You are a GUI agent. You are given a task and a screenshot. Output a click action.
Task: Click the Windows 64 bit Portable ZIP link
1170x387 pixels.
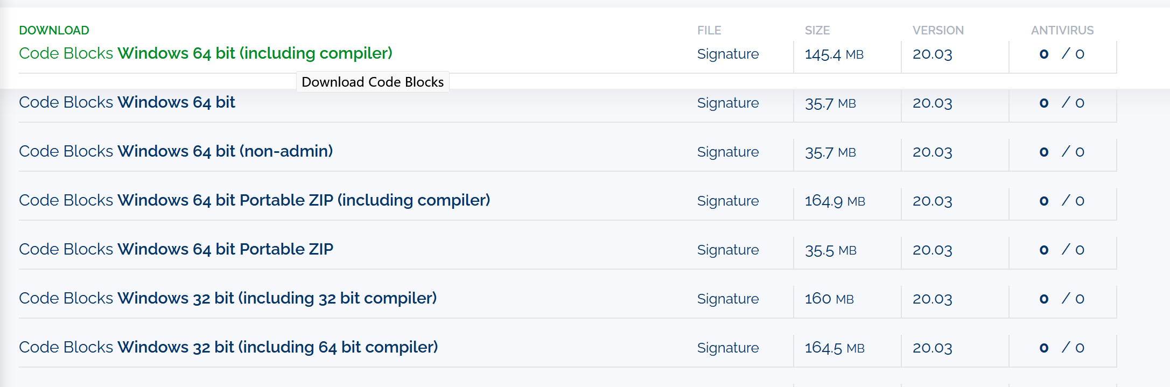(x=176, y=249)
